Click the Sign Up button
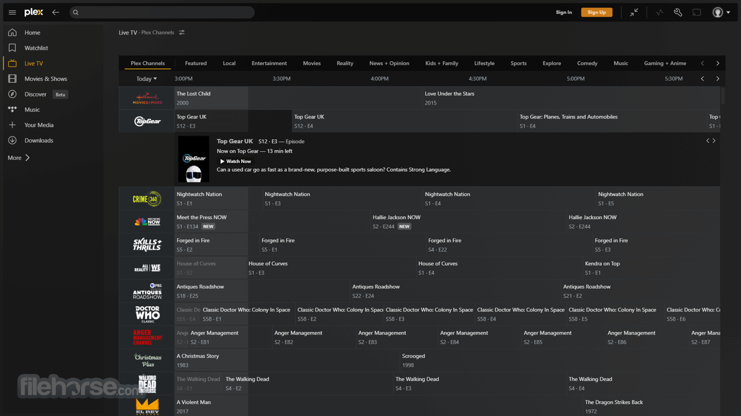The image size is (741, 416). point(597,12)
